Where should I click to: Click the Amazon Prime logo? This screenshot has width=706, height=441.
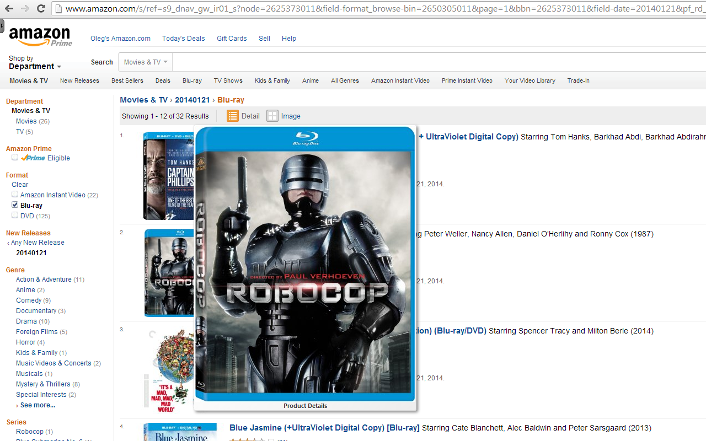coord(40,36)
